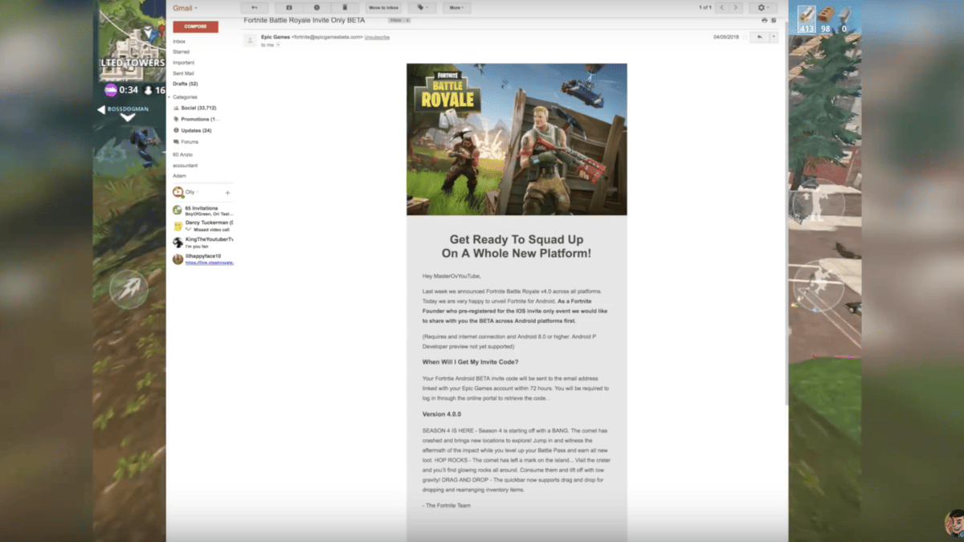Image resolution: width=964 pixels, height=542 pixels.
Task: Click the Move to Inbox button
Action: tap(383, 7)
